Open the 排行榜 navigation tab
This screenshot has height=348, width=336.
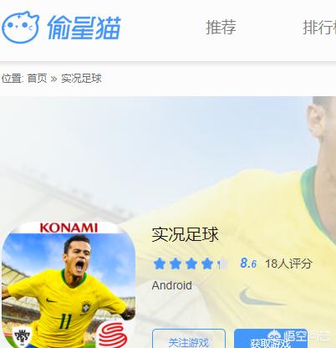pyautogui.click(x=319, y=27)
